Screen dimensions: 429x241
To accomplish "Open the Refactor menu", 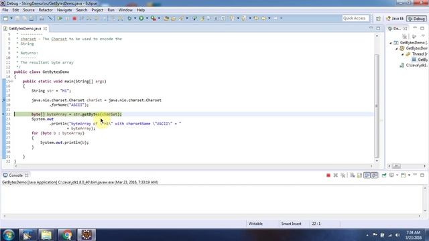I will pyautogui.click(x=46, y=10).
